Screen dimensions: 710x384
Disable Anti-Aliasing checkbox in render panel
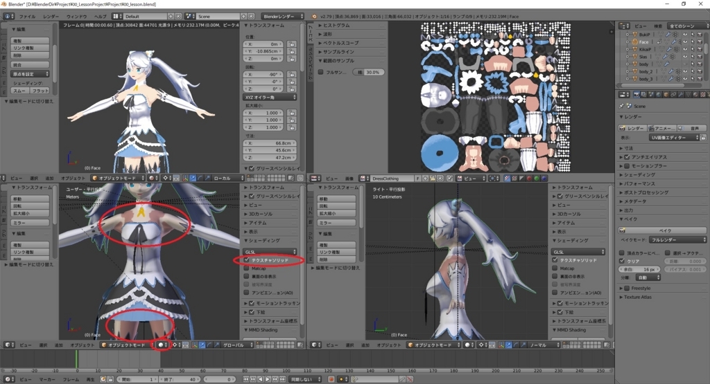627,157
